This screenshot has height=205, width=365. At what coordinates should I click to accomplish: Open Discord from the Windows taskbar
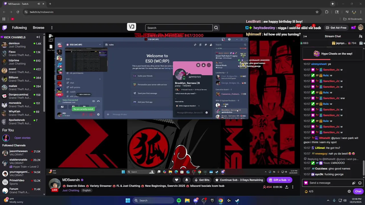[196, 200]
